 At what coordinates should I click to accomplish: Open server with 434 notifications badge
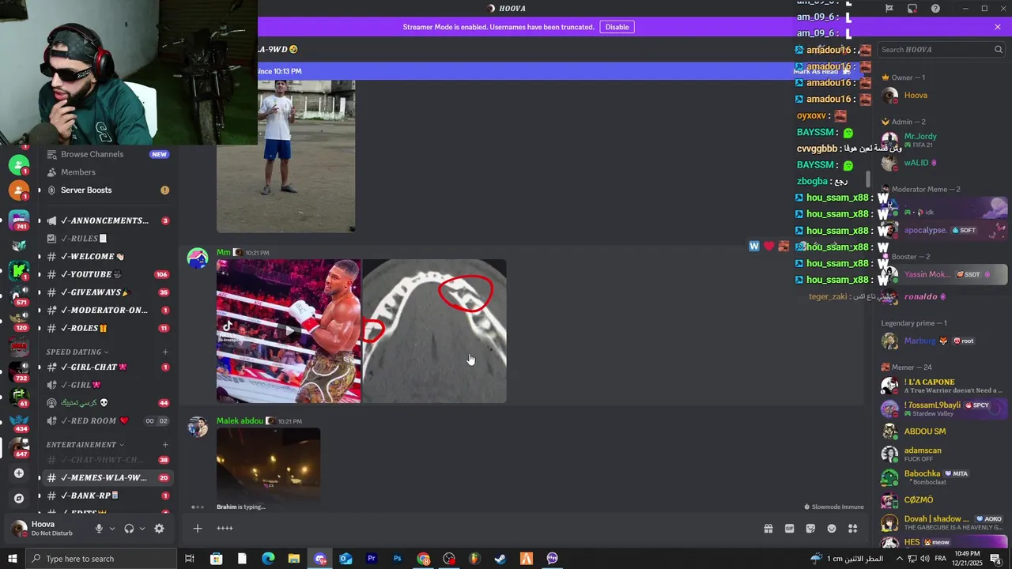[x=19, y=422]
